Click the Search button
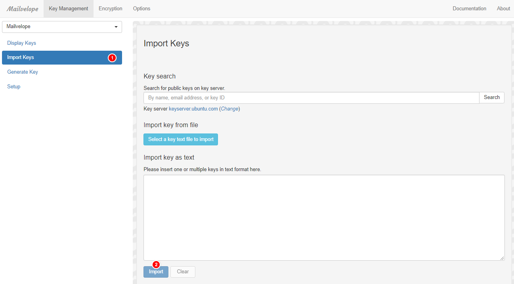514x284 pixels. [492, 97]
